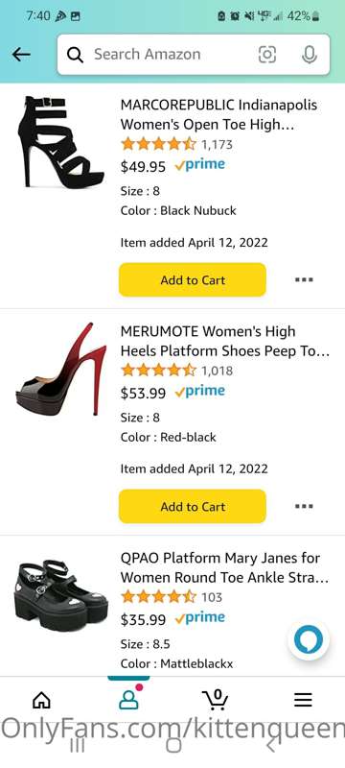Open MERUMOTE red-black heel thumbnail
345x768 pixels.
tap(61, 369)
